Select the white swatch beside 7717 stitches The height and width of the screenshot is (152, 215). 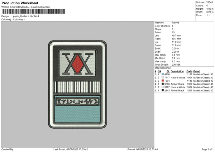(x=163, y=77)
